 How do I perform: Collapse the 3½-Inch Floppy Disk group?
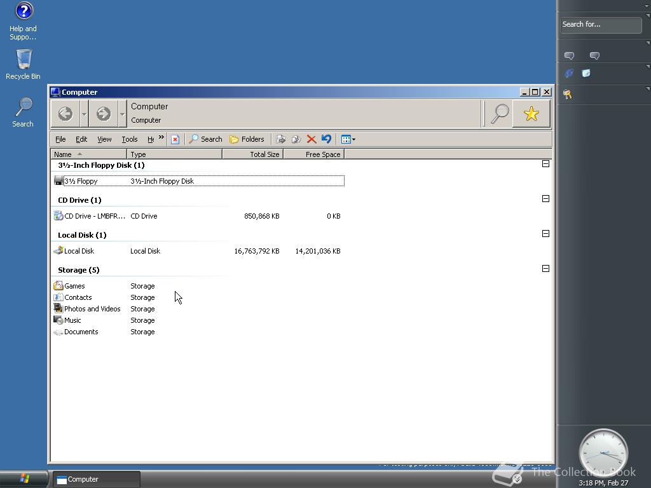[546, 164]
